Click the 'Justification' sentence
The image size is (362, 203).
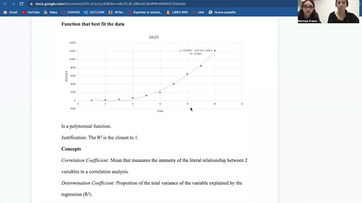tap(100, 138)
